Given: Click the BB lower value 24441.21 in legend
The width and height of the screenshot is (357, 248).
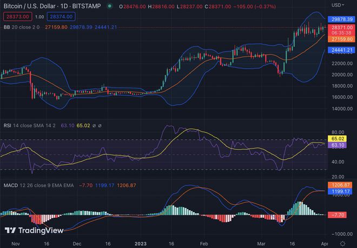Looking at the screenshot, I should [x=106, y=27].
